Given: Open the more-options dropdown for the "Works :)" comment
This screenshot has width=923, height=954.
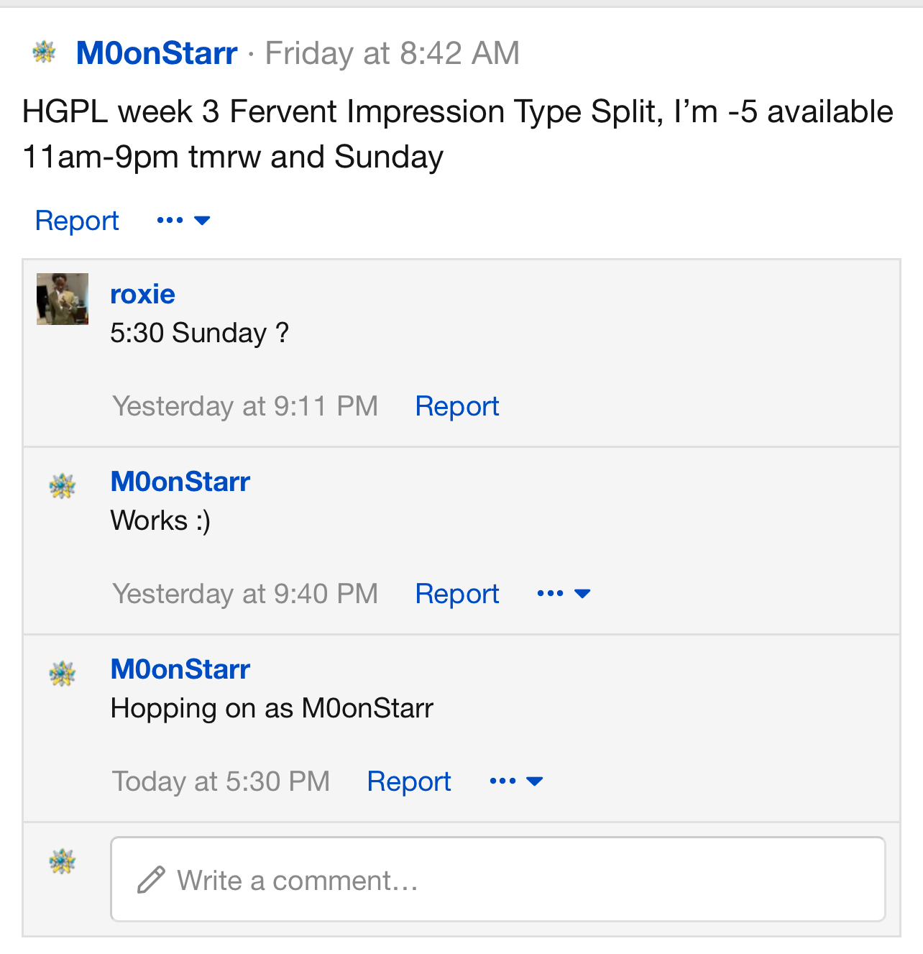Looking at the screenshot, I should click(564, 594).
